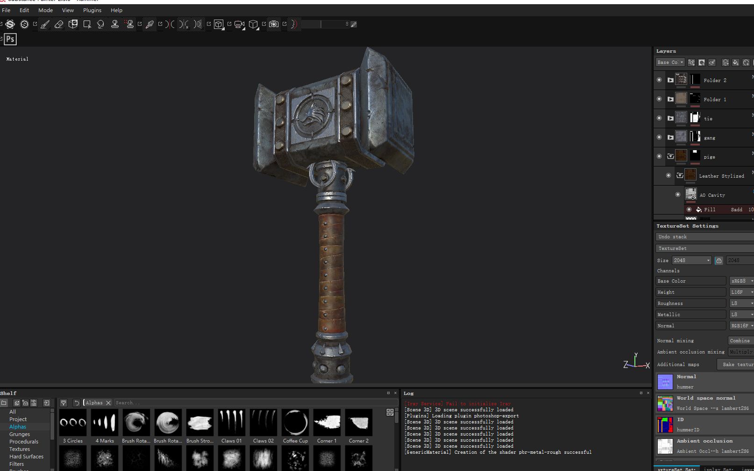This screenshot has height=471, width=754.
Task: Expand the gang layer folder
Action: coord(670,138)
